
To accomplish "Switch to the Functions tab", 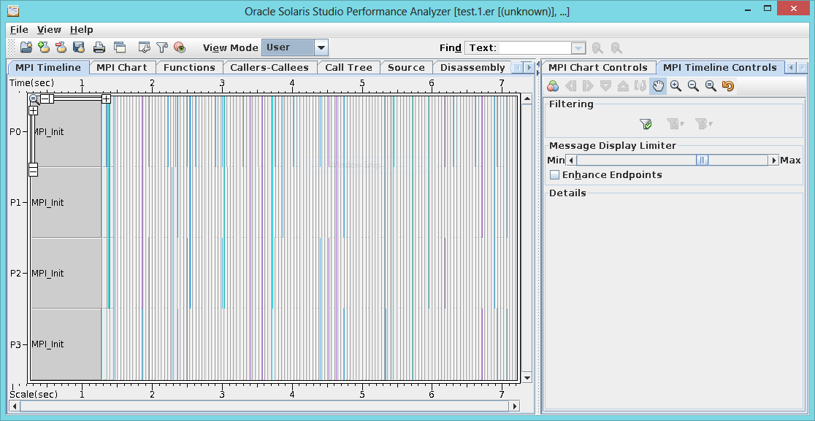I will coord(189,68).
